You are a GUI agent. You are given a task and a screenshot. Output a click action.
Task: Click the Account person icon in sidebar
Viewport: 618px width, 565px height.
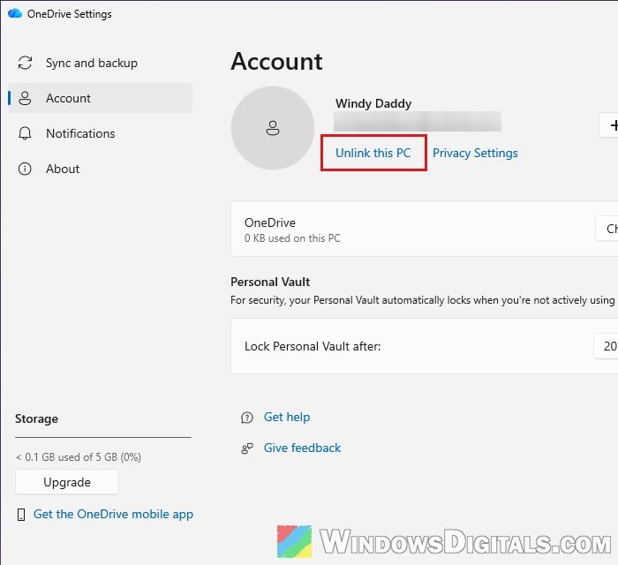(x=25, y=98)
